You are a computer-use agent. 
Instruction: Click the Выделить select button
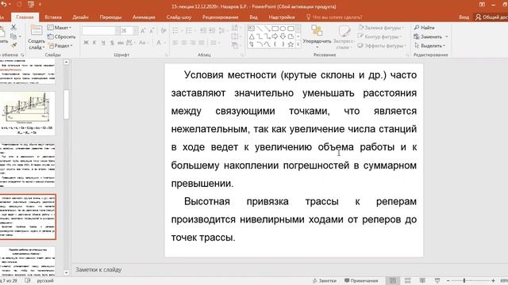pos(429,46)
